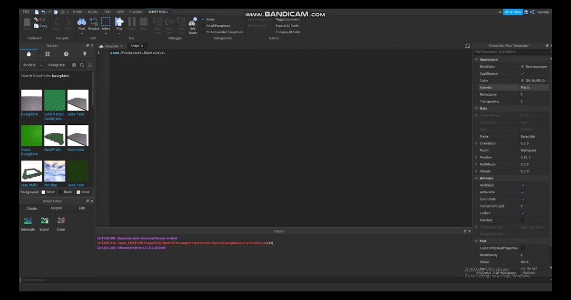This screenshot has width=571, height=300.
Task: Click the Add Watch icon
Action: [193, 21]
